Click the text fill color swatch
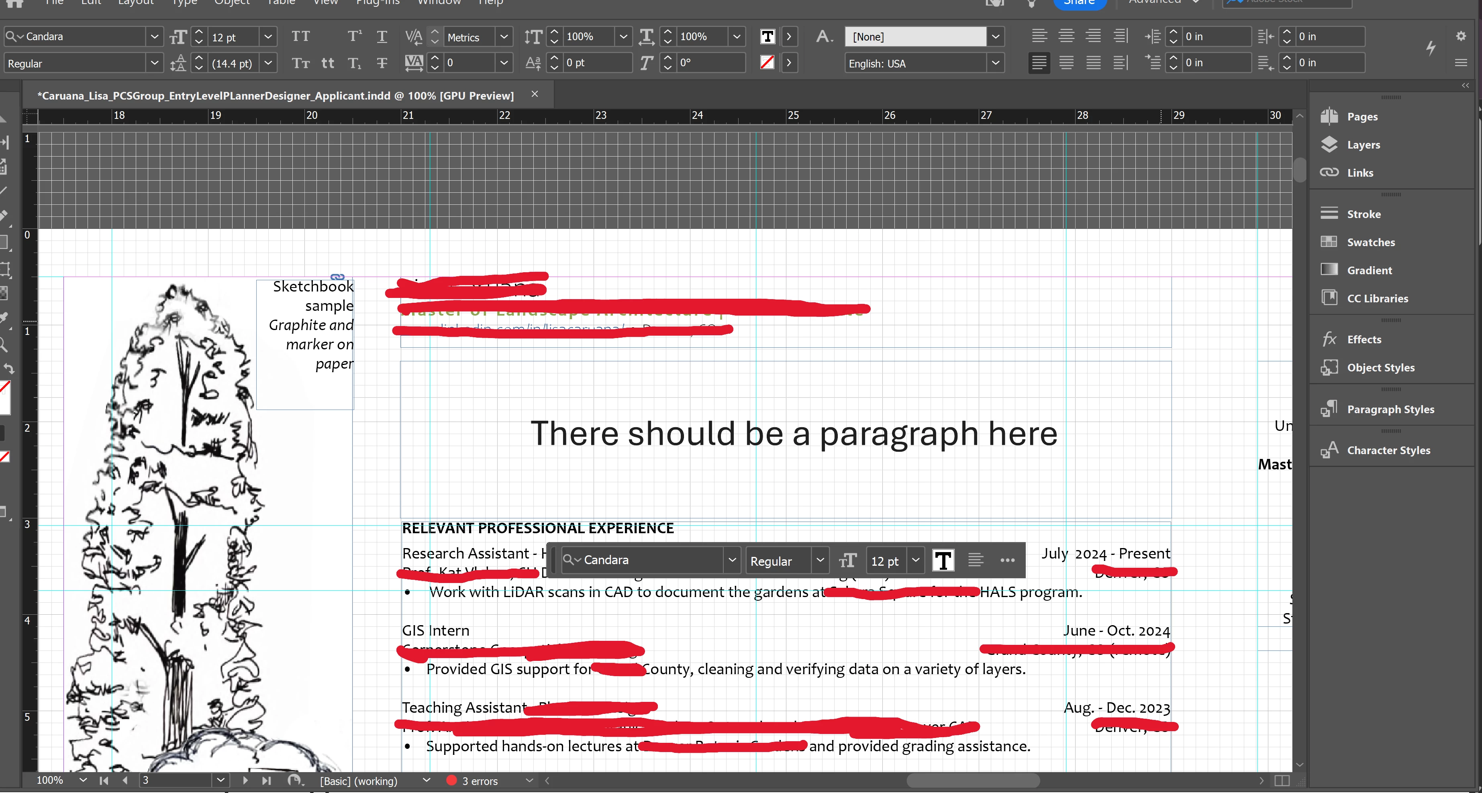The image size is (1482, 793). [x=768, y=37]
